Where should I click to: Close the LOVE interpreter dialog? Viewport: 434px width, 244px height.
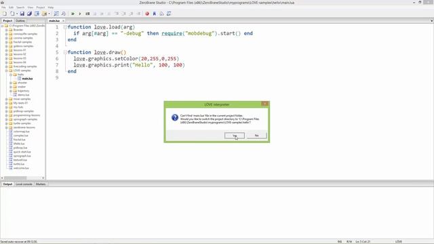pos(265,104)
